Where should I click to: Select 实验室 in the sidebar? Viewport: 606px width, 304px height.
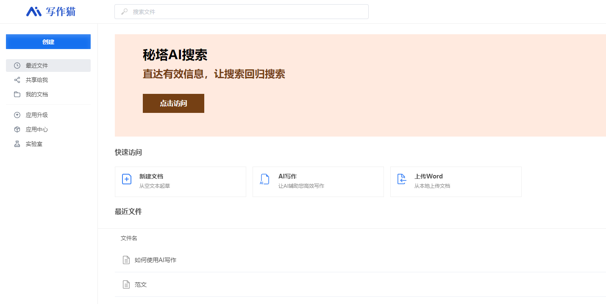click(48, 144)
